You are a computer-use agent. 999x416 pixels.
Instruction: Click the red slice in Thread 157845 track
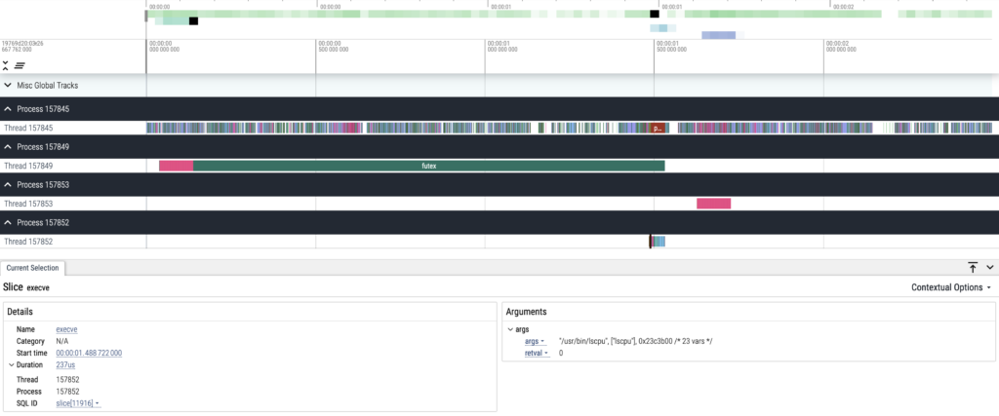pyautogui.click(x=658, y=128)
